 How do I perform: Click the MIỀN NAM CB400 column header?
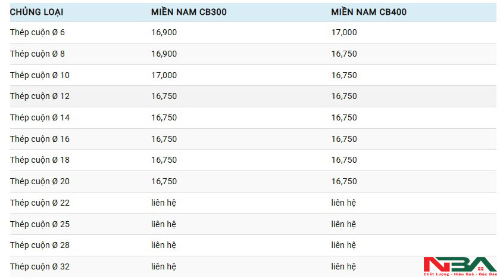[369, 12]
